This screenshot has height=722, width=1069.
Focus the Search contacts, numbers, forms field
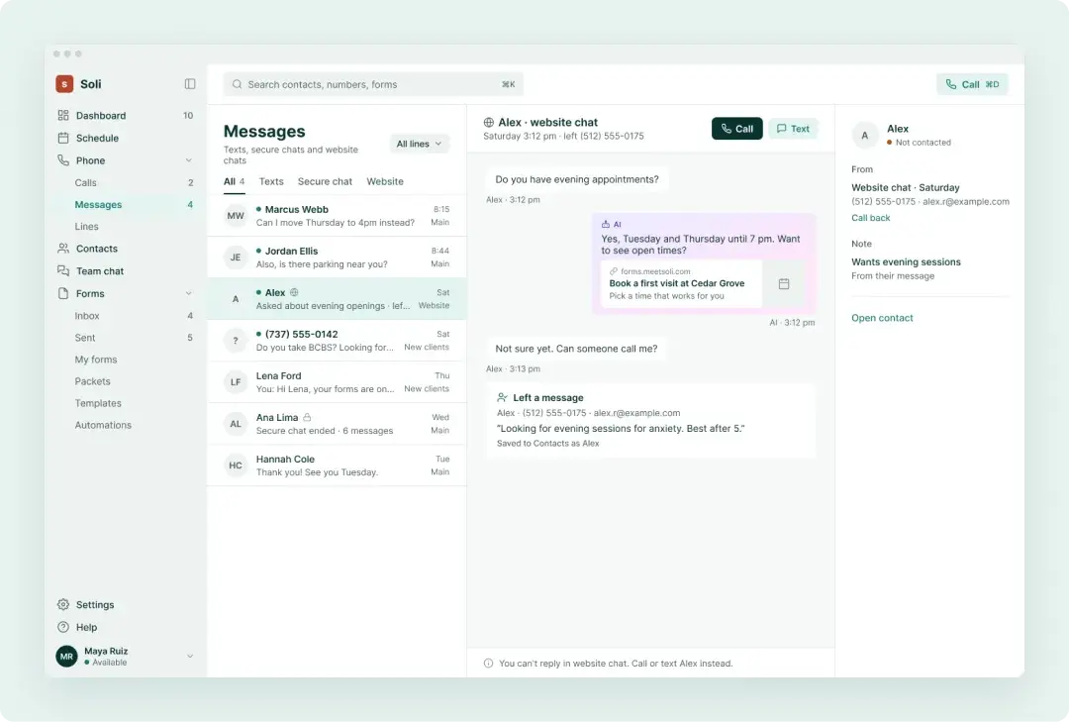tap(373, 84)
